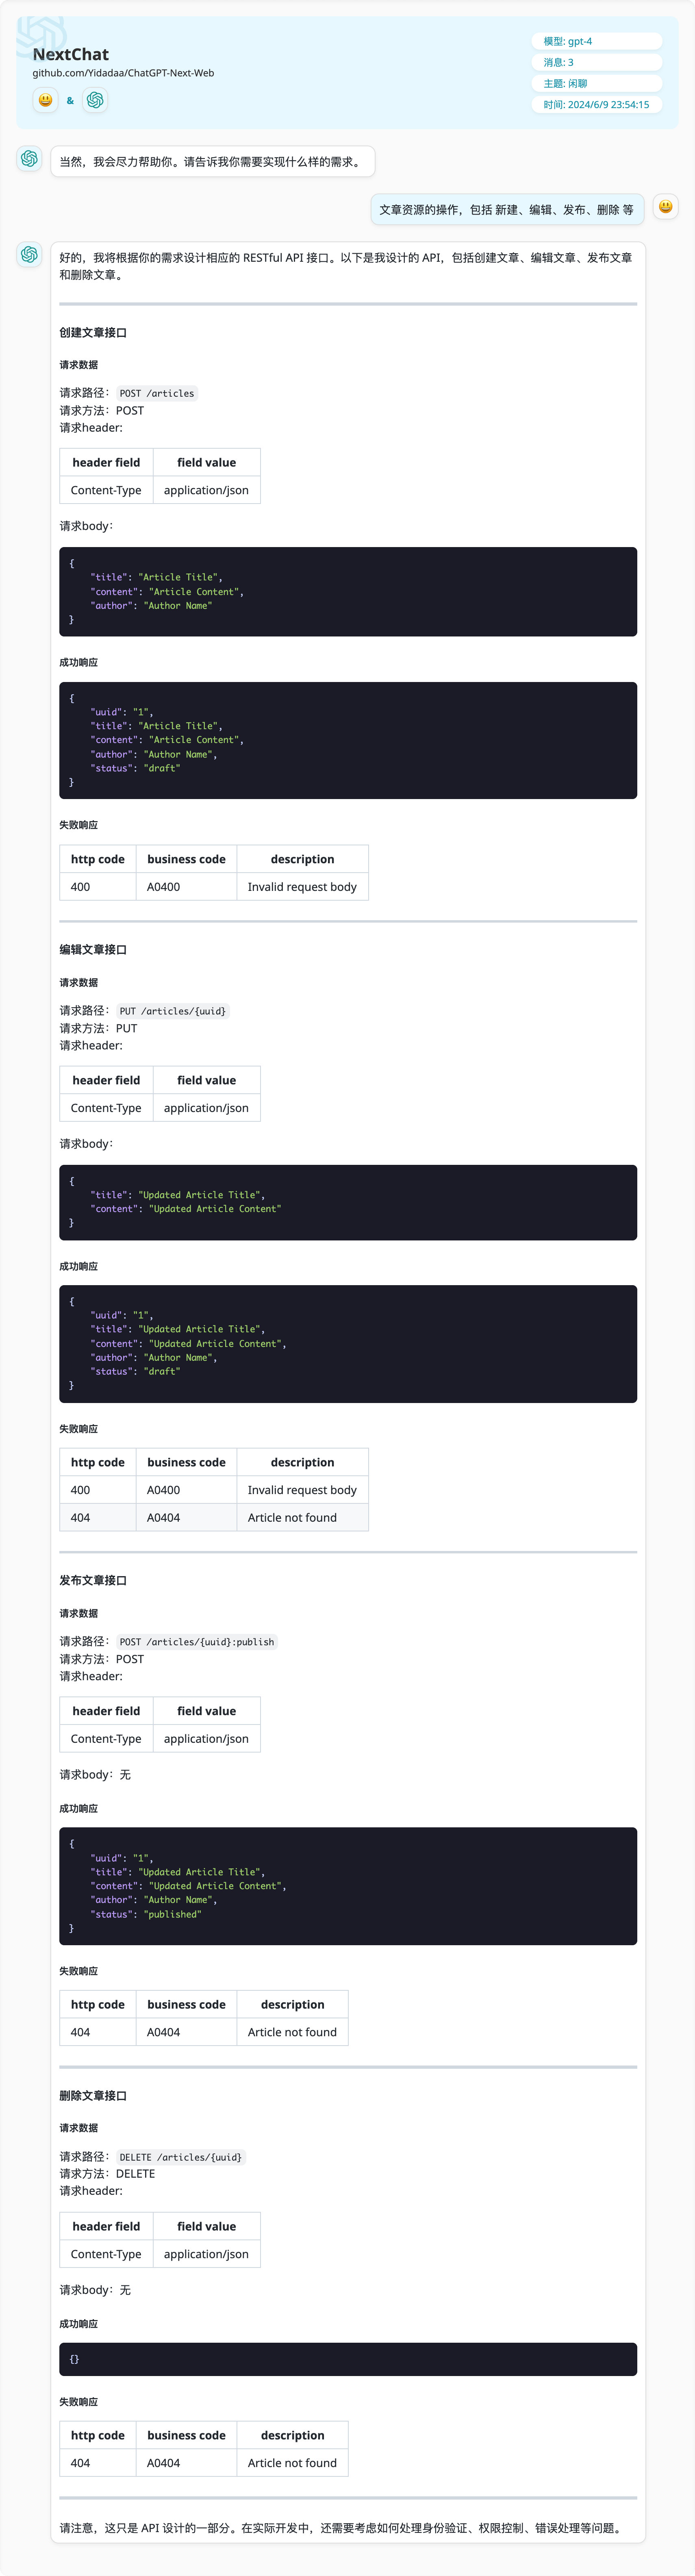Click the smiley emoji avatar in the NextChat header
This screenshot has height=2576, width=695.
pos(45,100)
